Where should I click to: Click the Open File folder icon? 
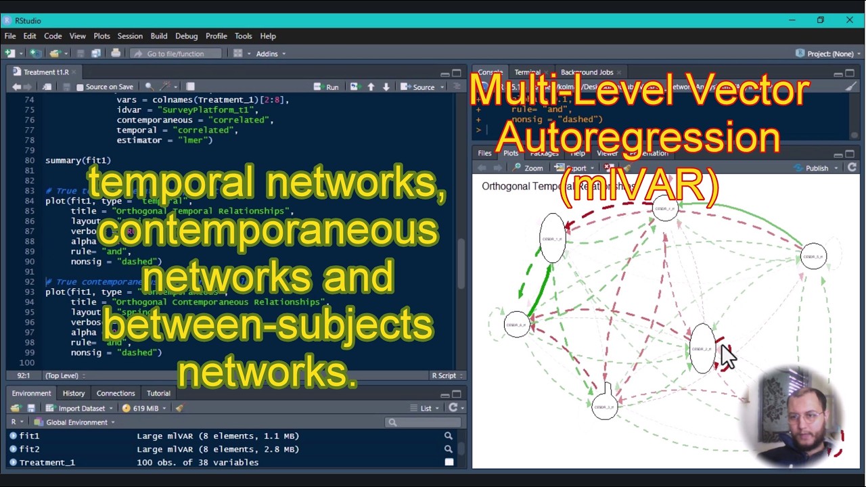[55, 53]
